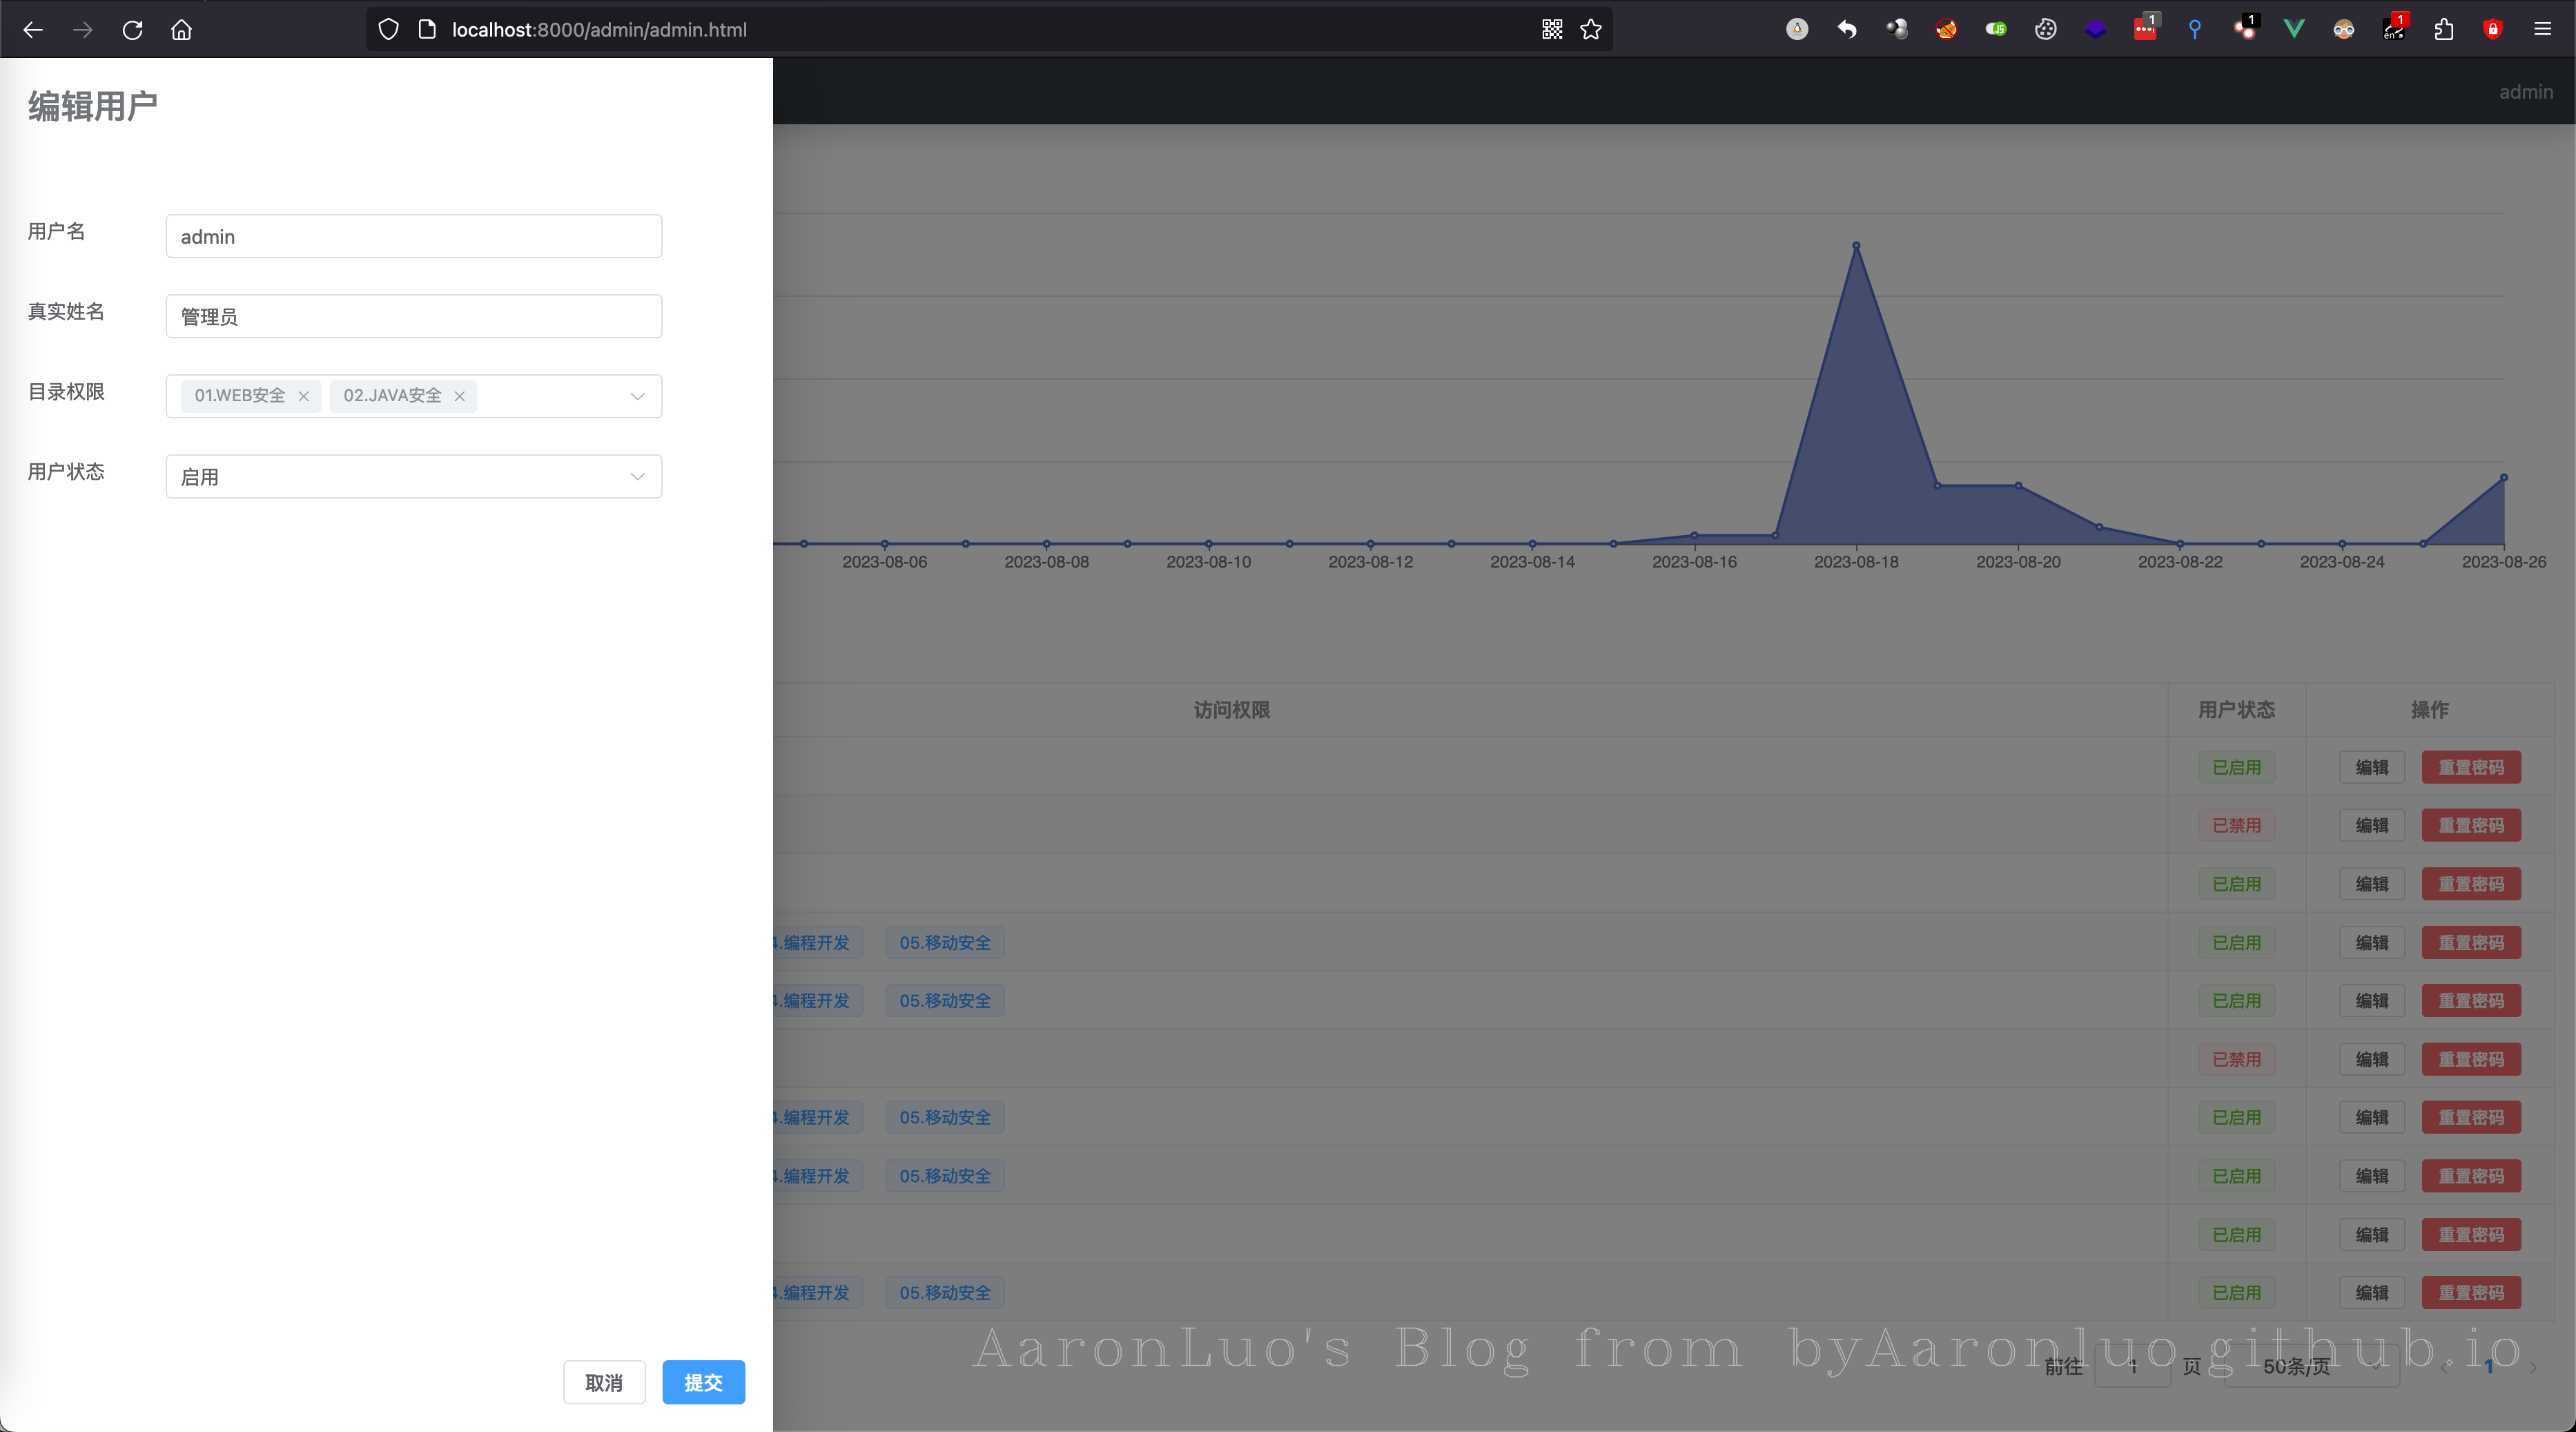The height and width of the screenshot is (1432, 2576).
Task: Go to previous page with left chevron
Action: pos(2445,1367)
